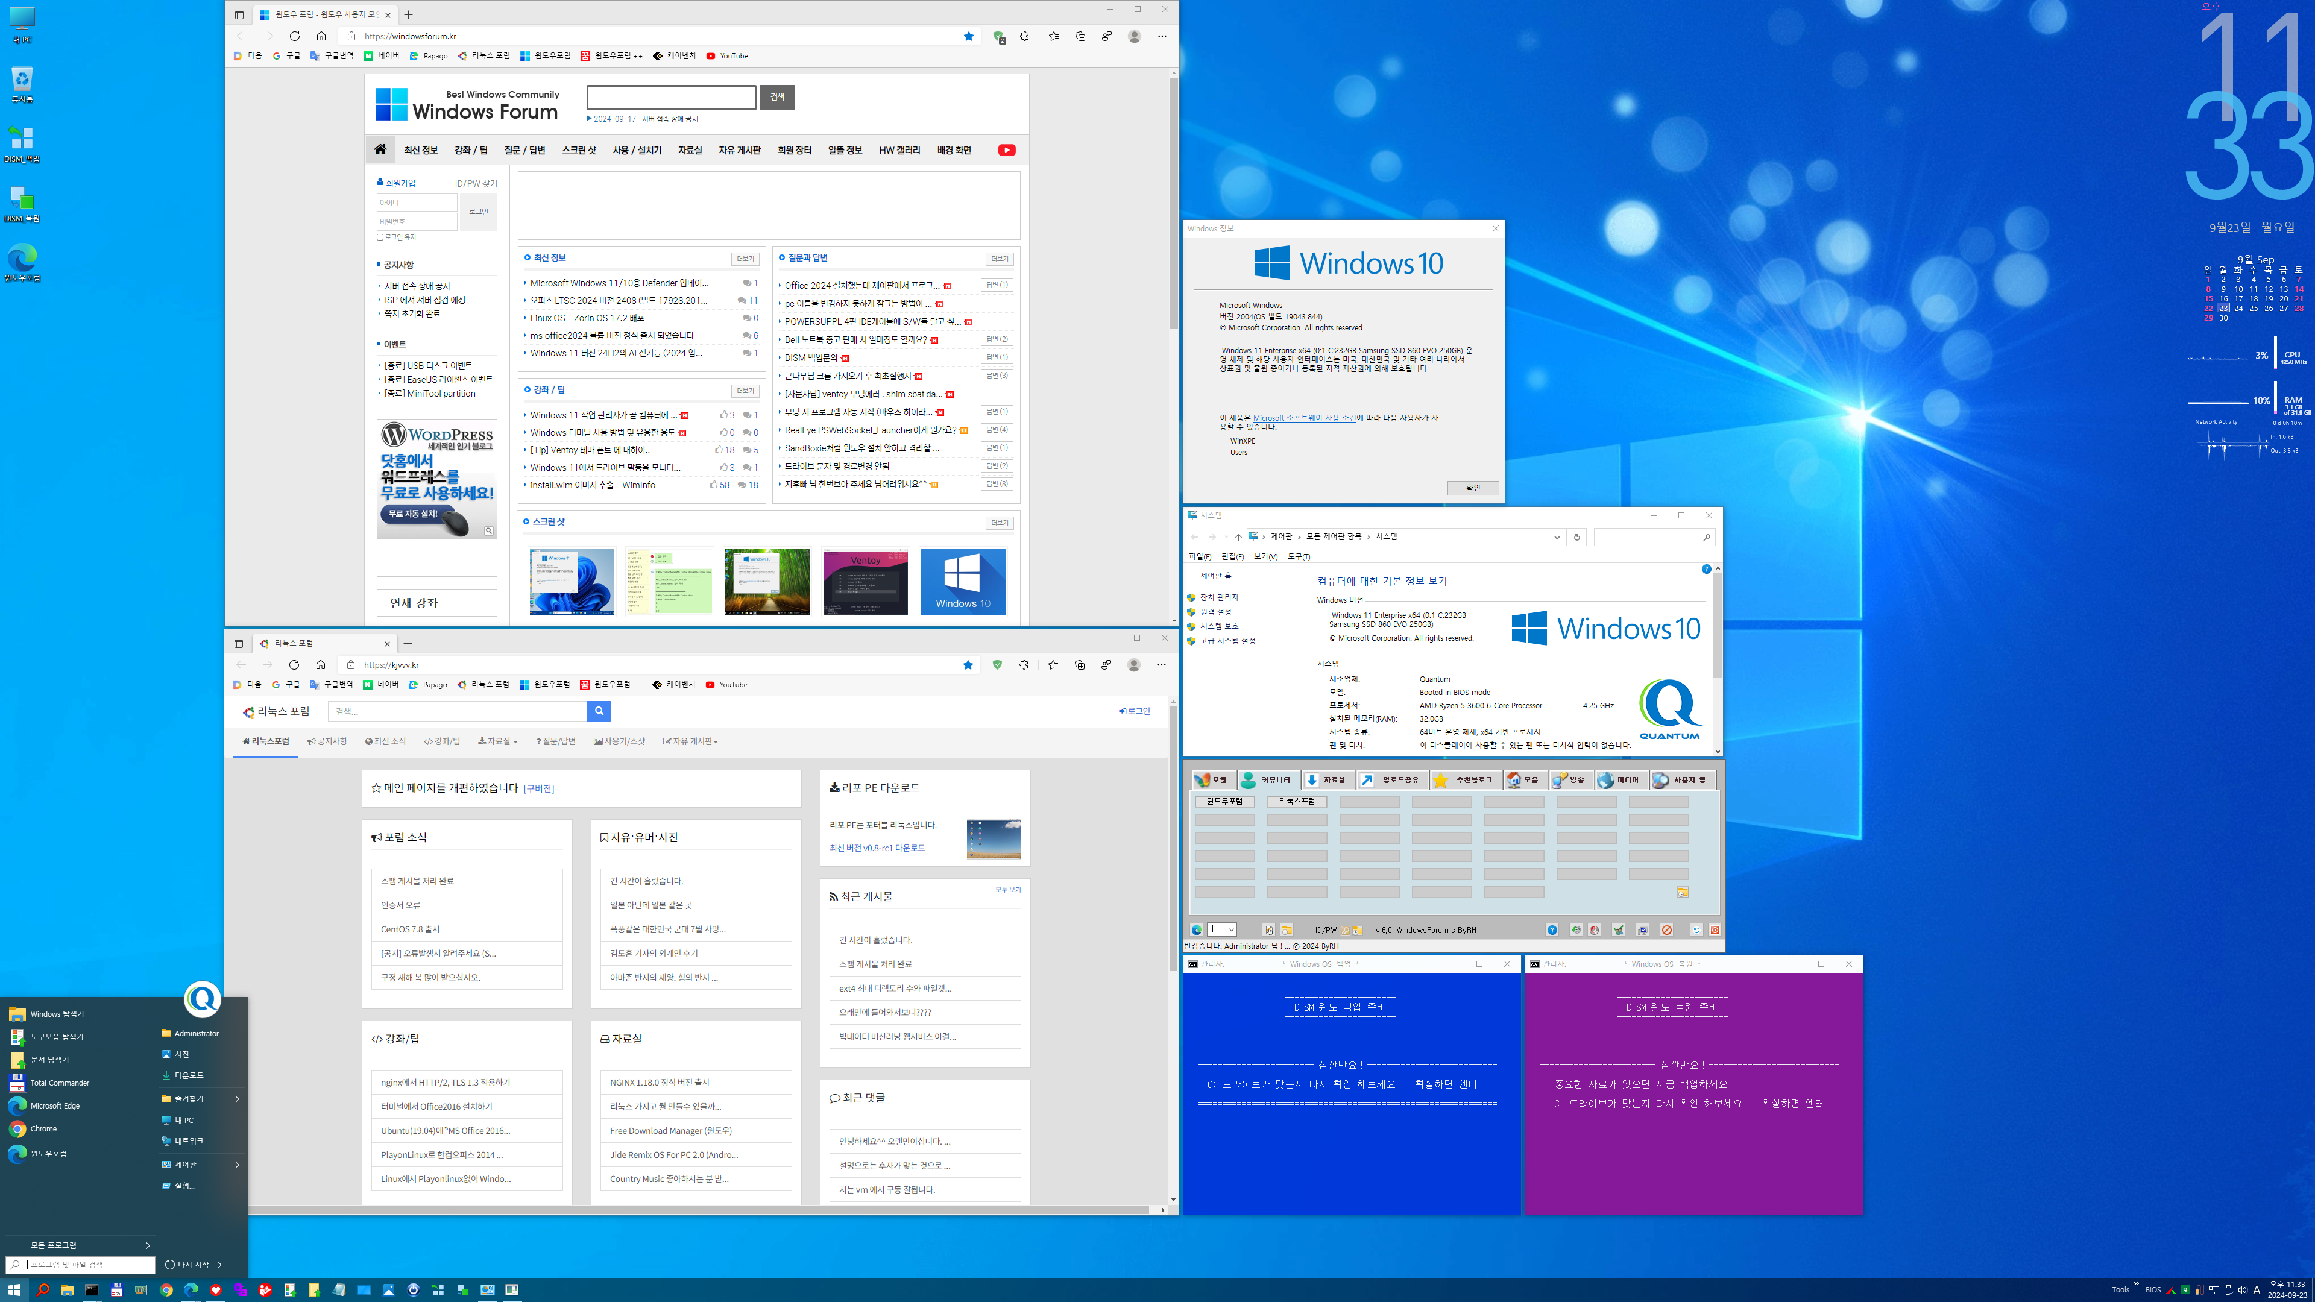This screenshot has height=1302, width=2315.
Task: Click the vertical scrollbar of the top Edge window
Action: point(1173,203)
